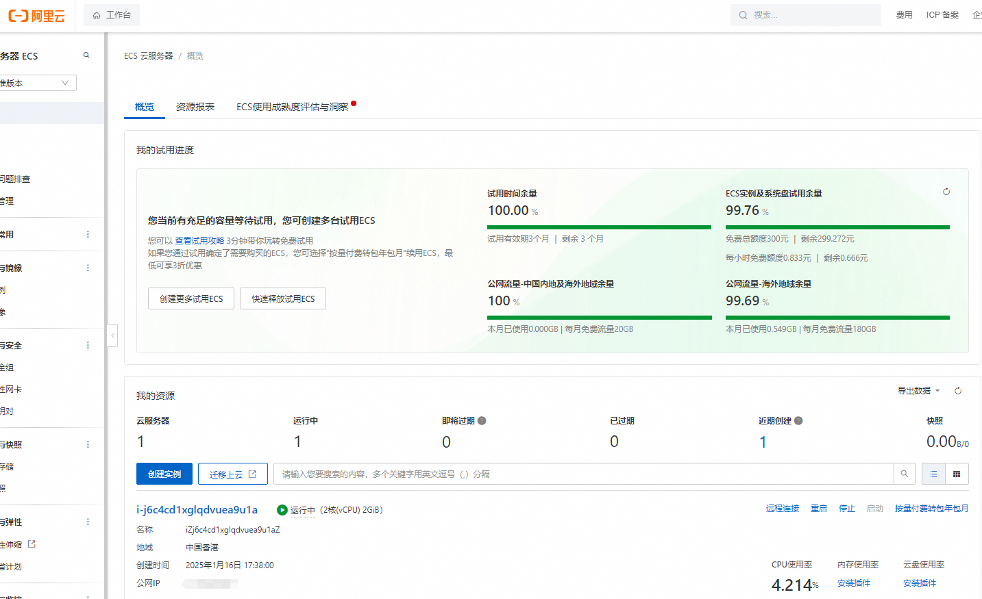Refresh the 我的资源 panel
982x599 pixels.
click(958, 391)
